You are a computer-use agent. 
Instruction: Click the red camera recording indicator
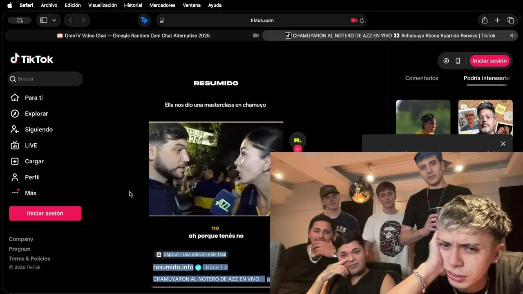click(x=354, y=20)
